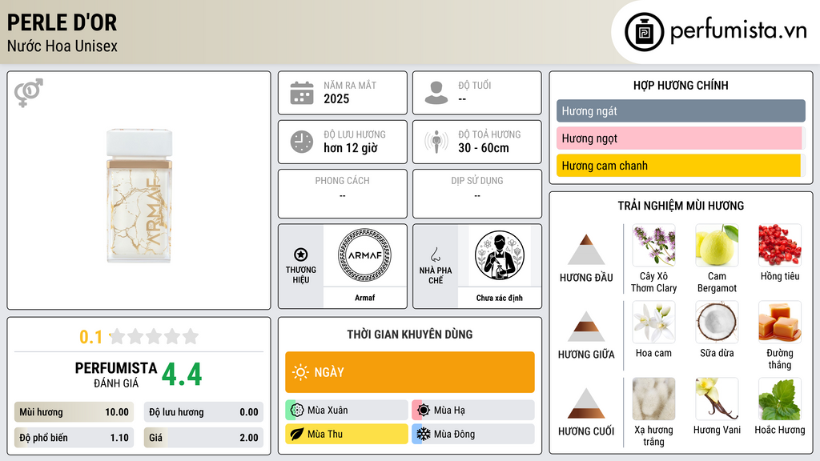The image size is (820, 461).
Task: Click the sillage radiating person icon
Action: click(436, 142)
